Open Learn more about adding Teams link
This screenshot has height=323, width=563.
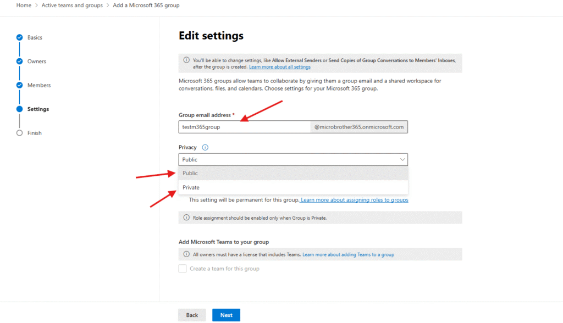pos(348,254)
